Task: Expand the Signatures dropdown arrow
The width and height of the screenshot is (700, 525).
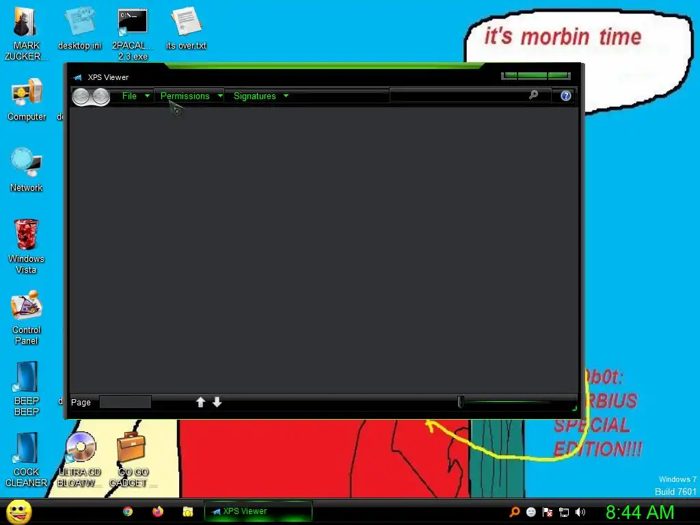Action: (286, 96)
